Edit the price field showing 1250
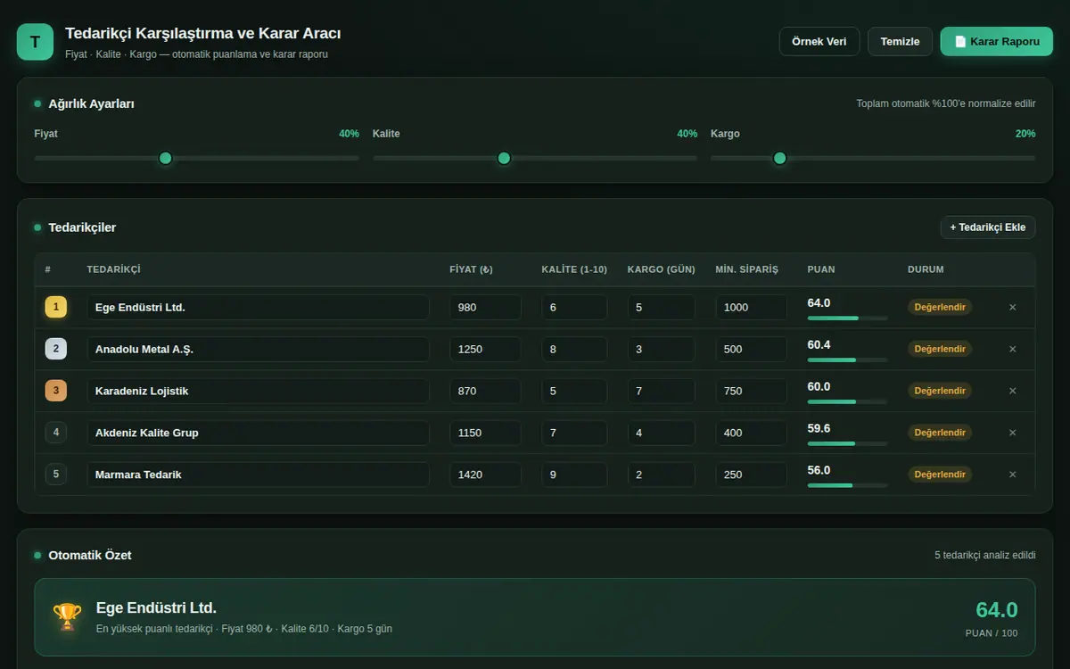The image size is (1070, 669). (x=485, y=349)
